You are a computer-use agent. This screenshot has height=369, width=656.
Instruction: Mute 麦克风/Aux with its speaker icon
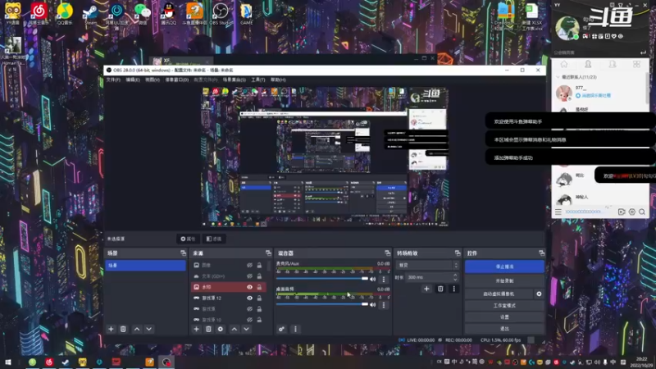point(373,279)
